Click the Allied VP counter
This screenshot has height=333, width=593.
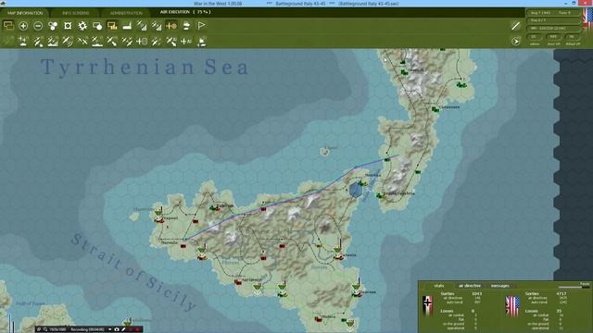(573, 37)
